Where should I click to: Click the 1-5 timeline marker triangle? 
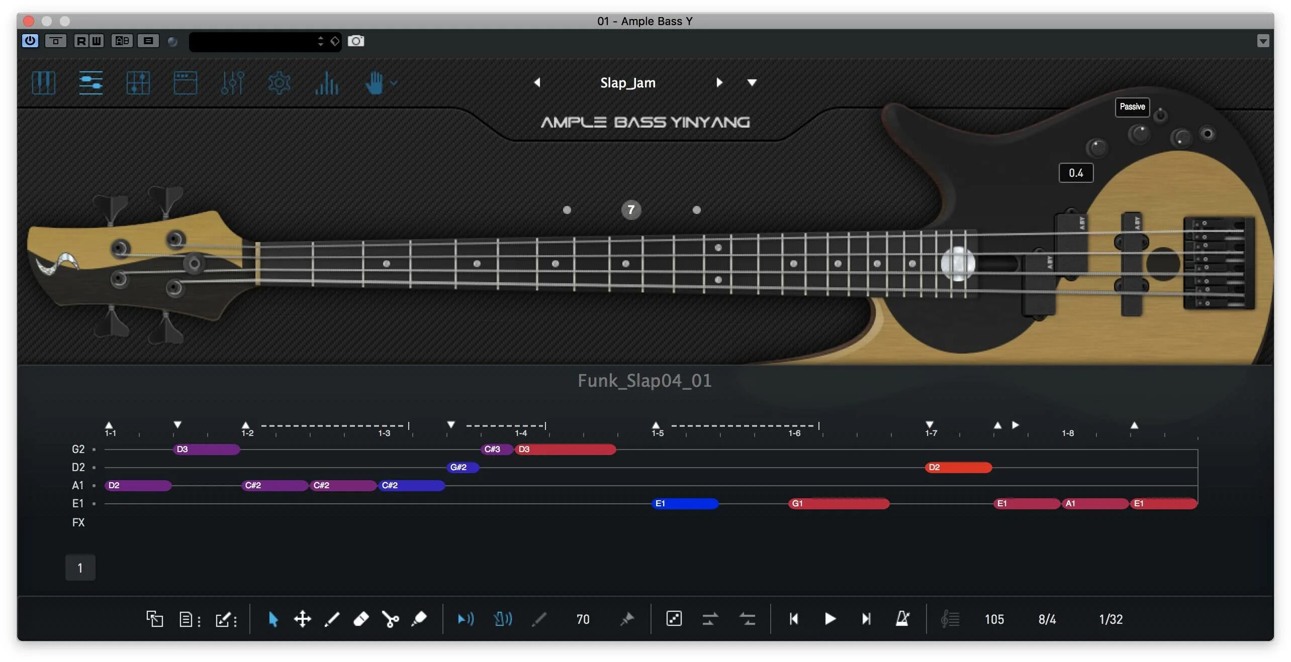click(656, 425)
